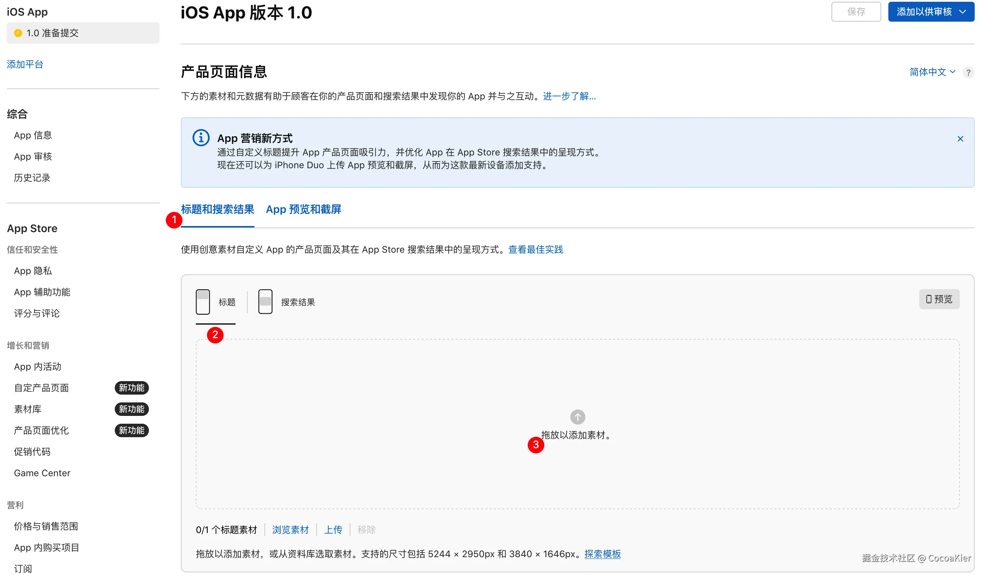985x577 pixels.
Task: Open the 进一步了解 link
Action: [x=569, y=97]
